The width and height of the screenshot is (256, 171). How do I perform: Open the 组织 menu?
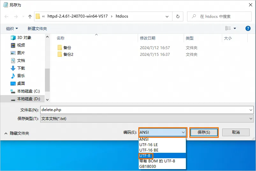pos(12,29)
